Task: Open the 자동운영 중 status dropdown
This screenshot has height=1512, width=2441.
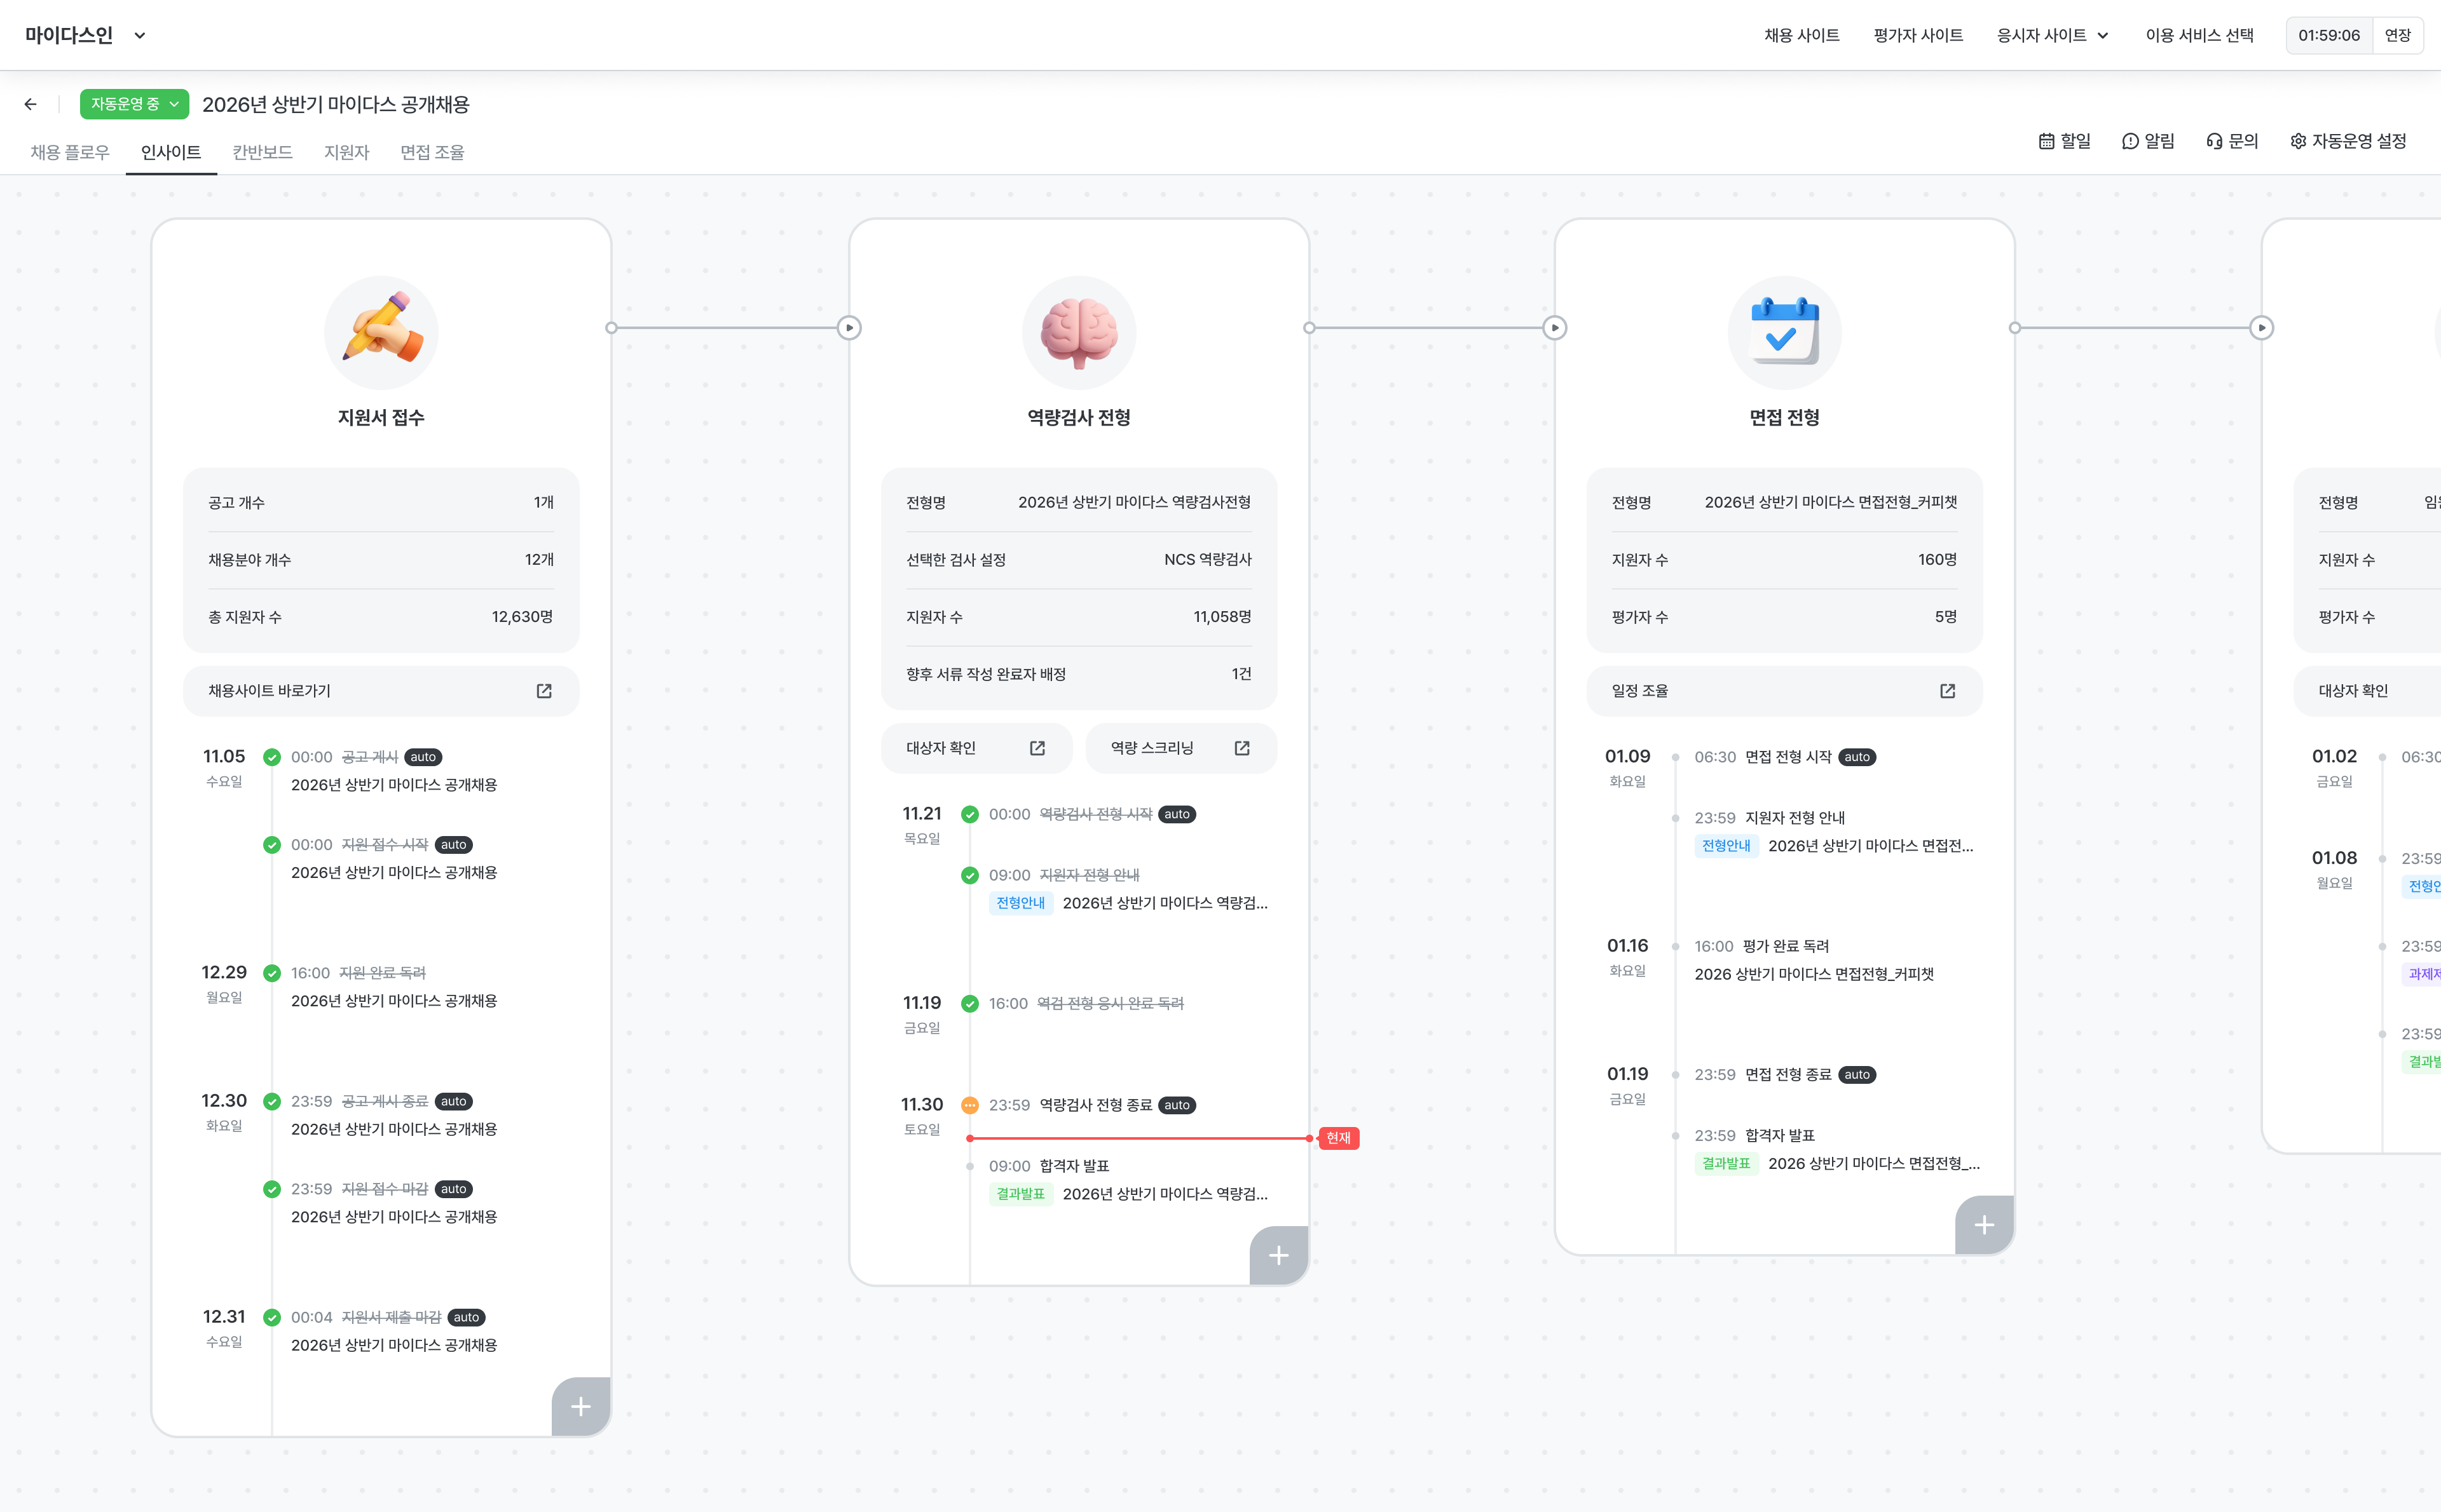Action: tap(134, 104)
